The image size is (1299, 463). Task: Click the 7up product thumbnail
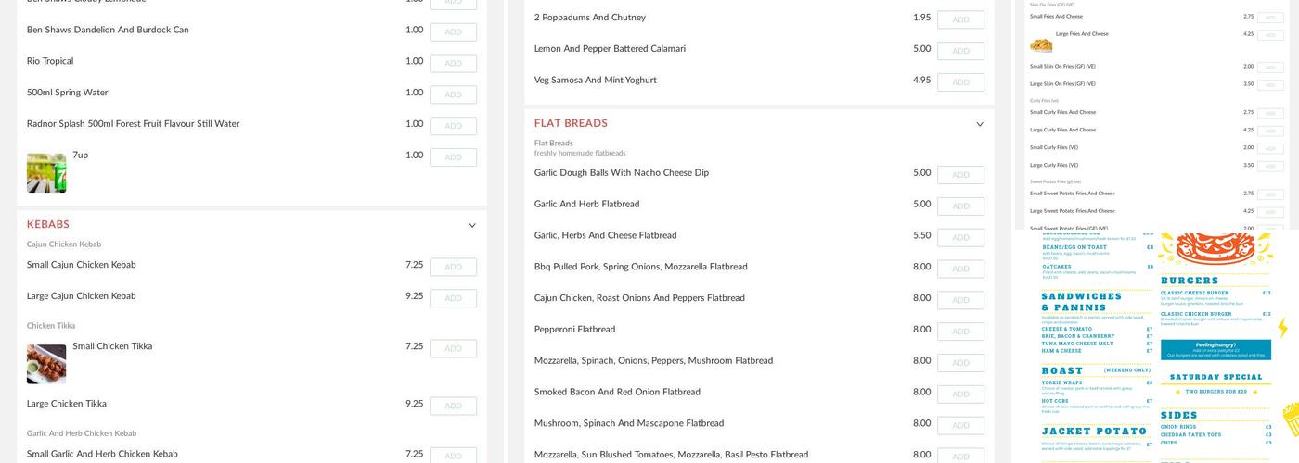click(46, 173)
